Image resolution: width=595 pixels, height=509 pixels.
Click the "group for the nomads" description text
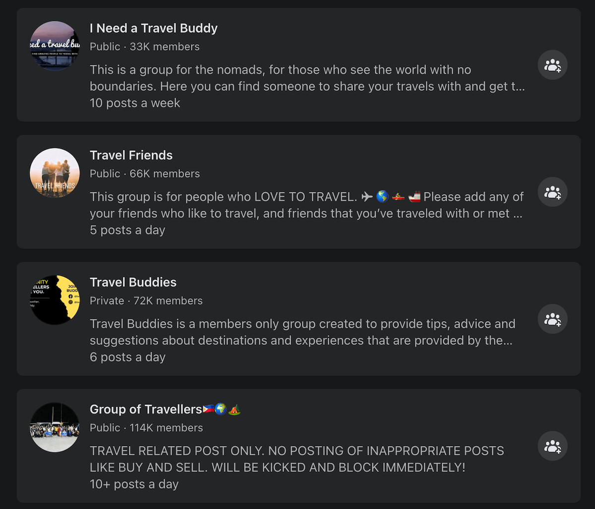[x=307, y=78]
